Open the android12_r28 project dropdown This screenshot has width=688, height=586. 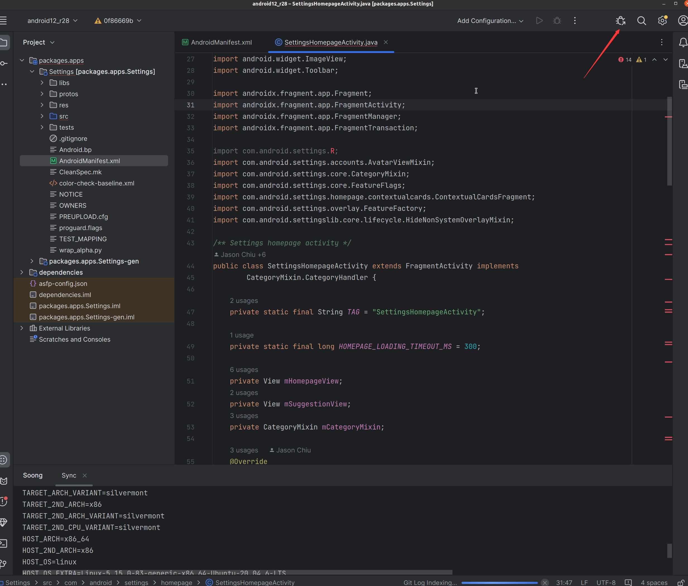click(52, 21)
